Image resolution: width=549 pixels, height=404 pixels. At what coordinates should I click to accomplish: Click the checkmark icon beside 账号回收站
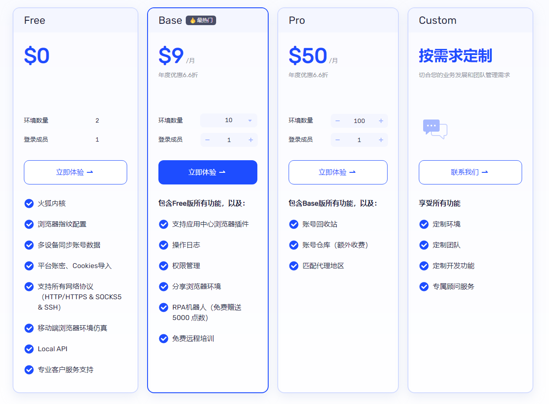coord(293,224)
